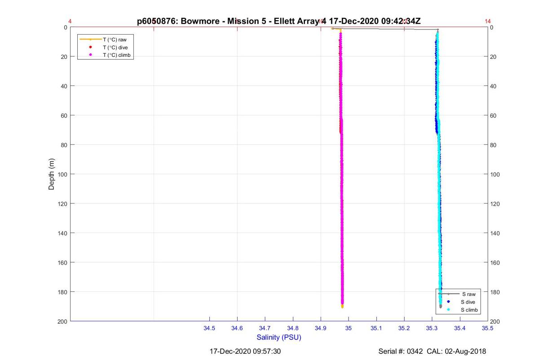The image size is (539, 361).
Task: Select 'T (°C) climb' legend entry
Action: click(x=117, y=55)
